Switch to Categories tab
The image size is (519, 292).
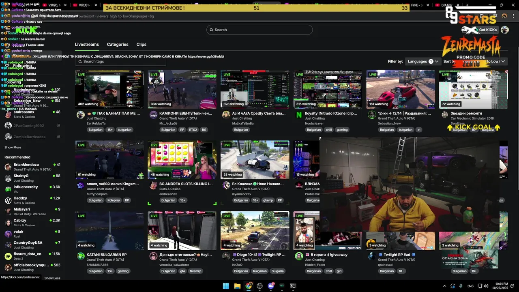tap(118, 45)
